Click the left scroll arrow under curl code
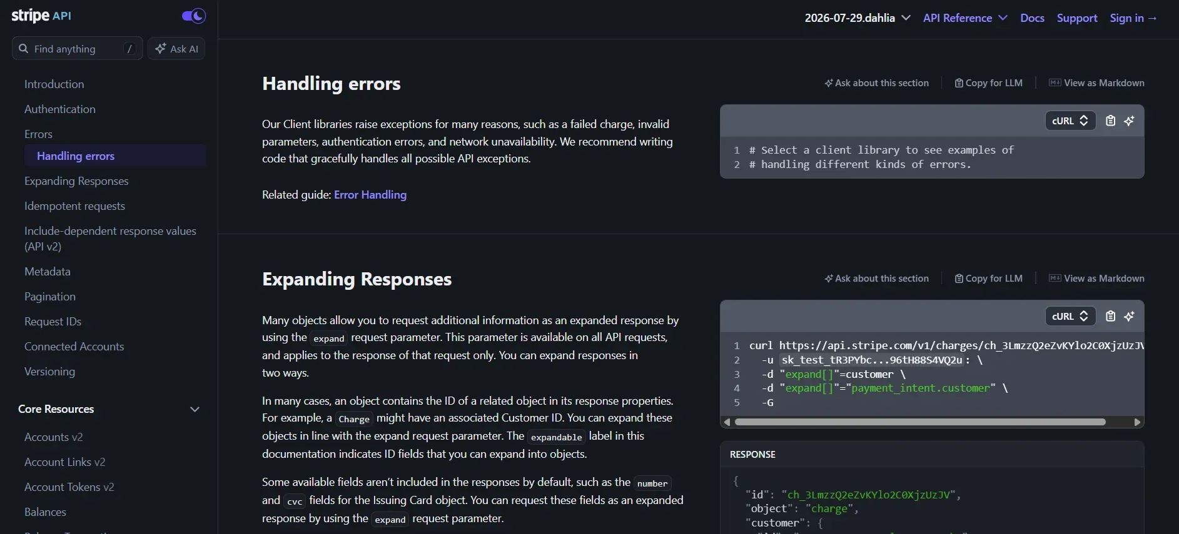Image resolution: width=1179 pixels, height=534 pixels. click(x=727, y=422)
